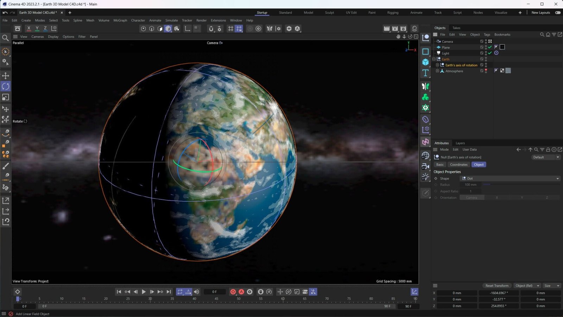The image size is (563, 317).
Task: Switch to the Layers tab in the Attributes panel
Action: click(x=460, y=143)
